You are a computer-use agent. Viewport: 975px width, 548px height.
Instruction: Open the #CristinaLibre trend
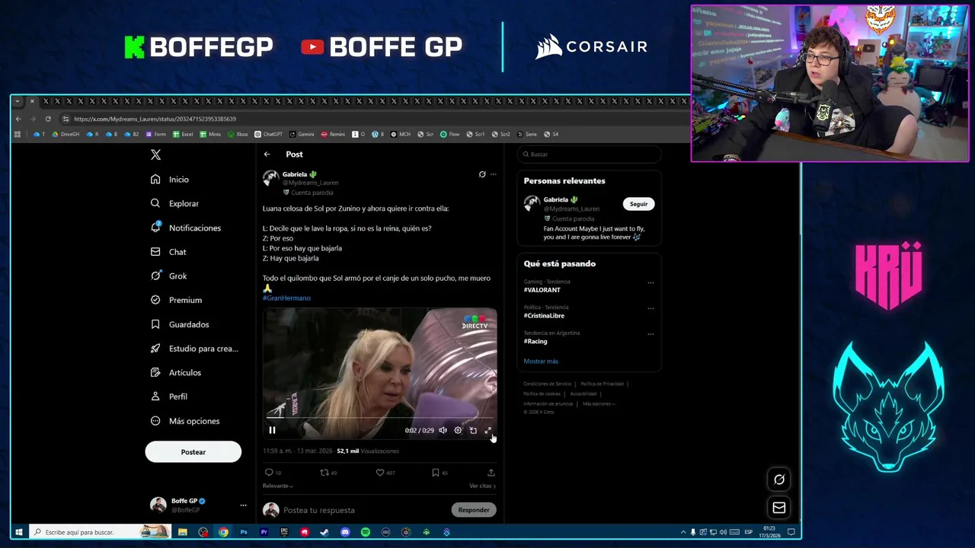click(544, 316)
